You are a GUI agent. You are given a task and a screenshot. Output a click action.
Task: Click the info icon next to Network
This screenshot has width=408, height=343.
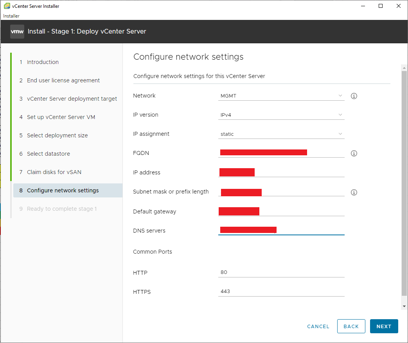[354, 96]
